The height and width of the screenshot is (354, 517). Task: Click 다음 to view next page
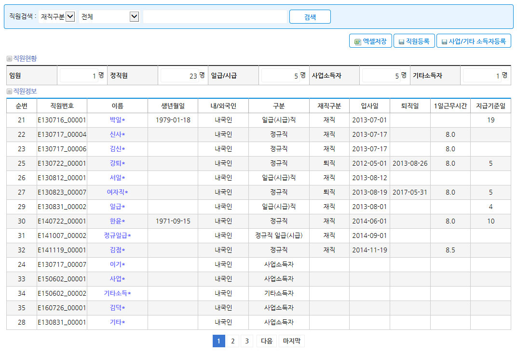[267, 341]
